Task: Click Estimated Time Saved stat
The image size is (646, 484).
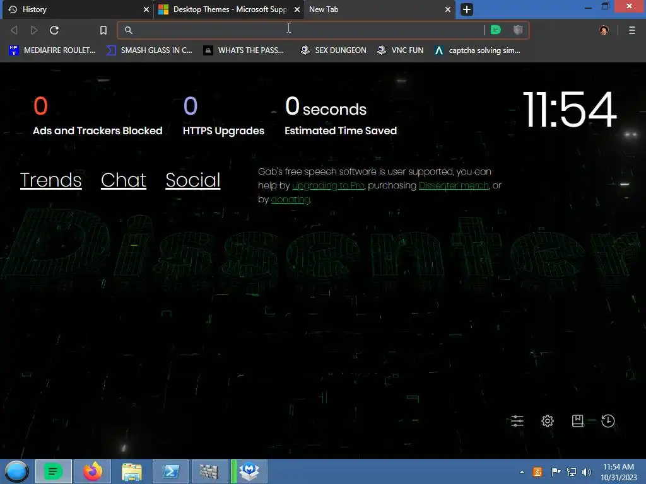Action: coord(341,116)
